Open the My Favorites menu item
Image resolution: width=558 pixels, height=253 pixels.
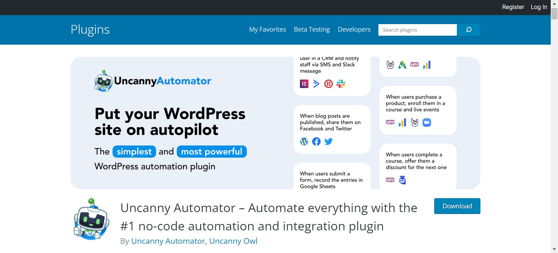[x=267, y=30]
